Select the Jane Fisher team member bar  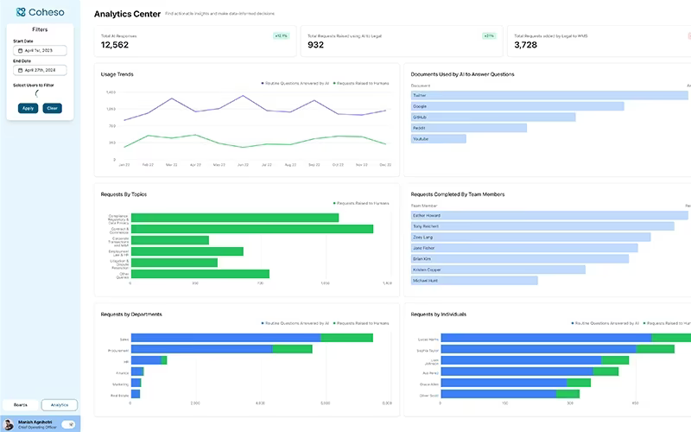click(524, 248)
